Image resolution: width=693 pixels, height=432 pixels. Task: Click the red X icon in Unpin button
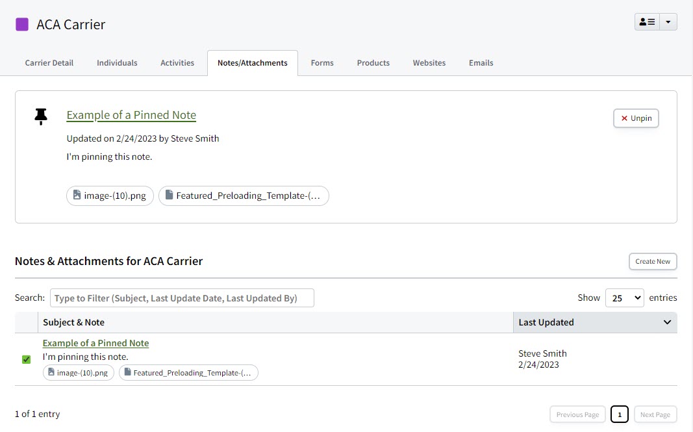click(625, 118)
